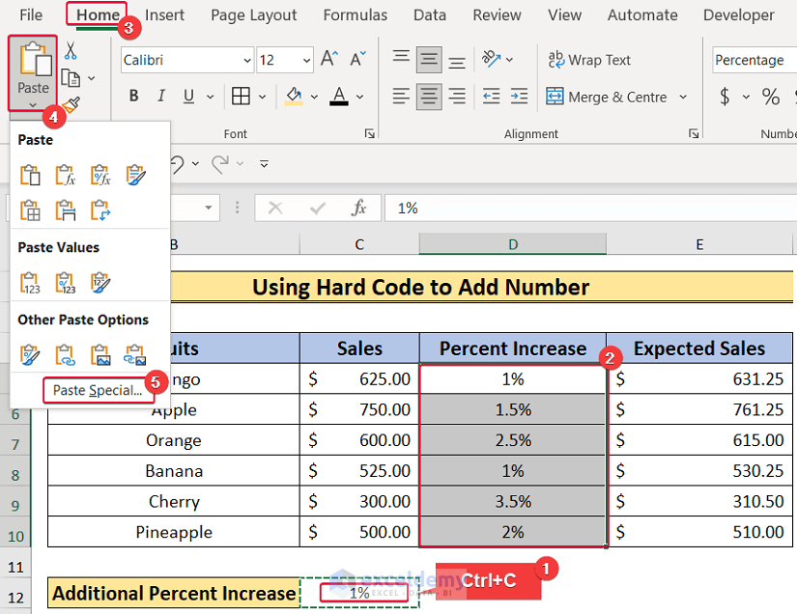Choose paste Formatting only icon

30,355
